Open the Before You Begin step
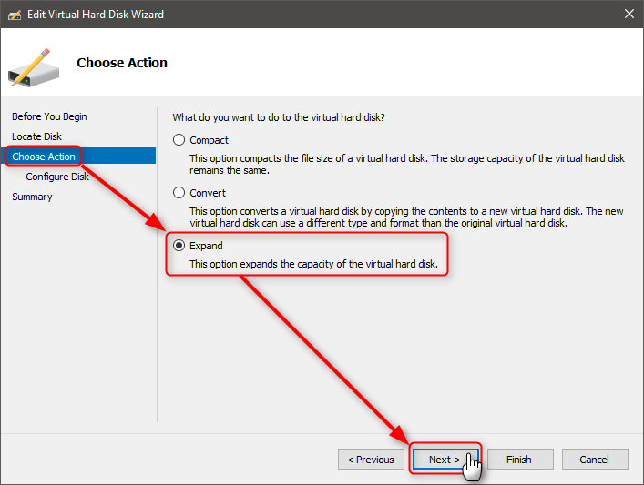 [x=49, y=116]
